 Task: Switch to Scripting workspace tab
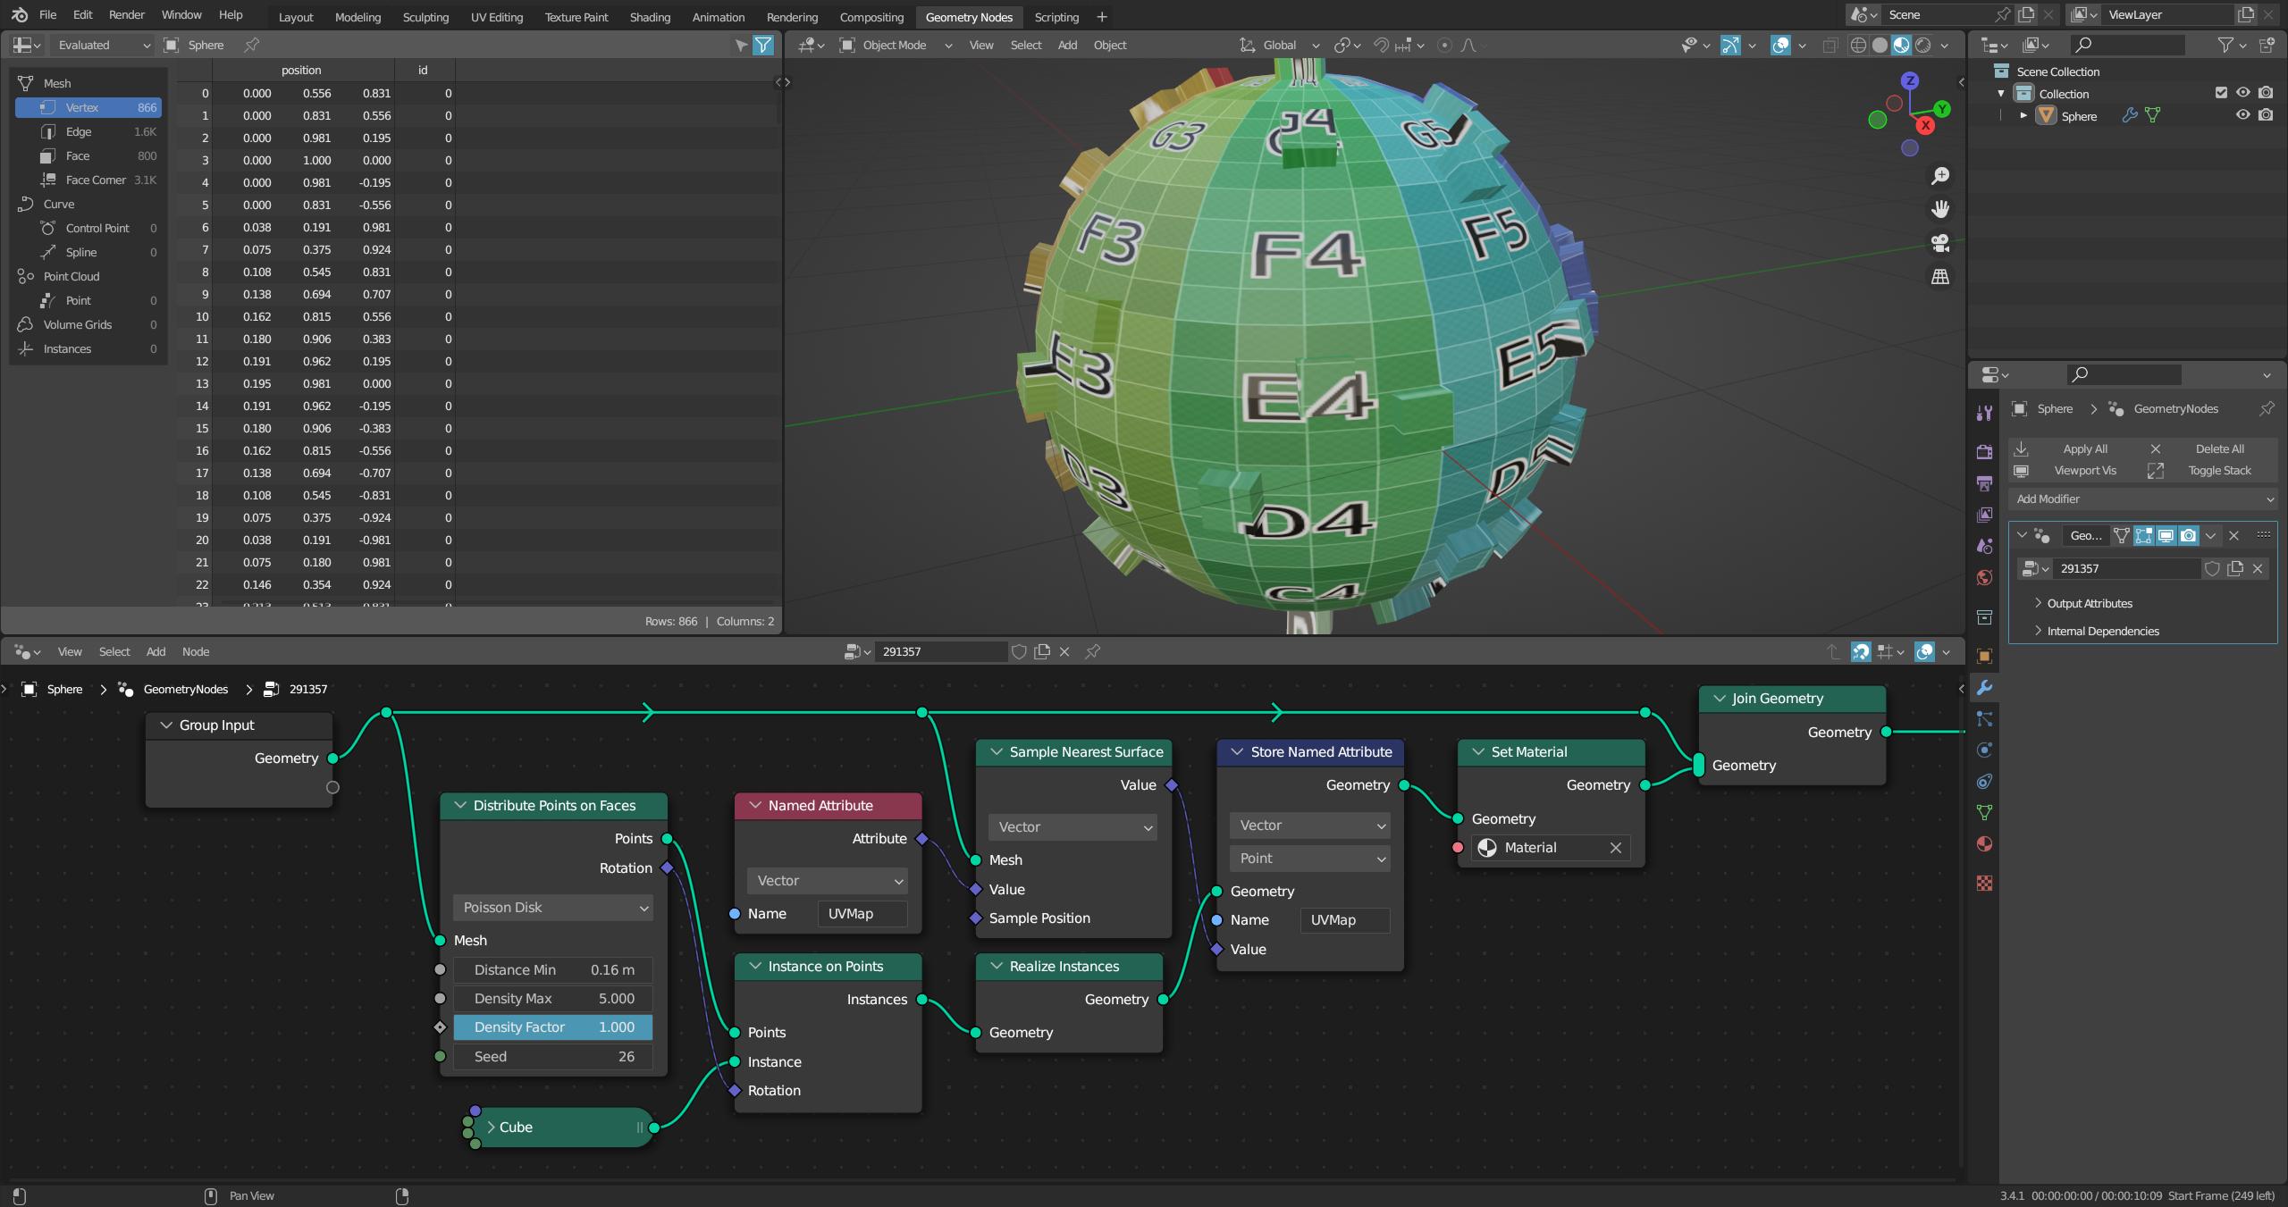coord(1056,17)
